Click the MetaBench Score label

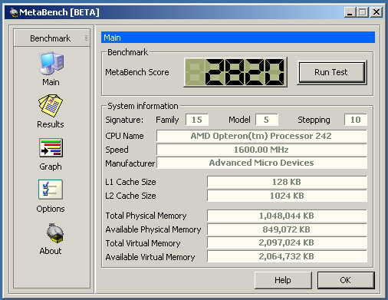click(137, 72)
